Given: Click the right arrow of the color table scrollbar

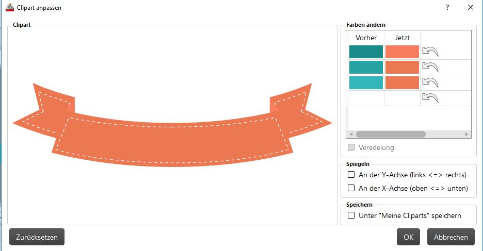Looking at the screenshot, I should click(467, 134).
